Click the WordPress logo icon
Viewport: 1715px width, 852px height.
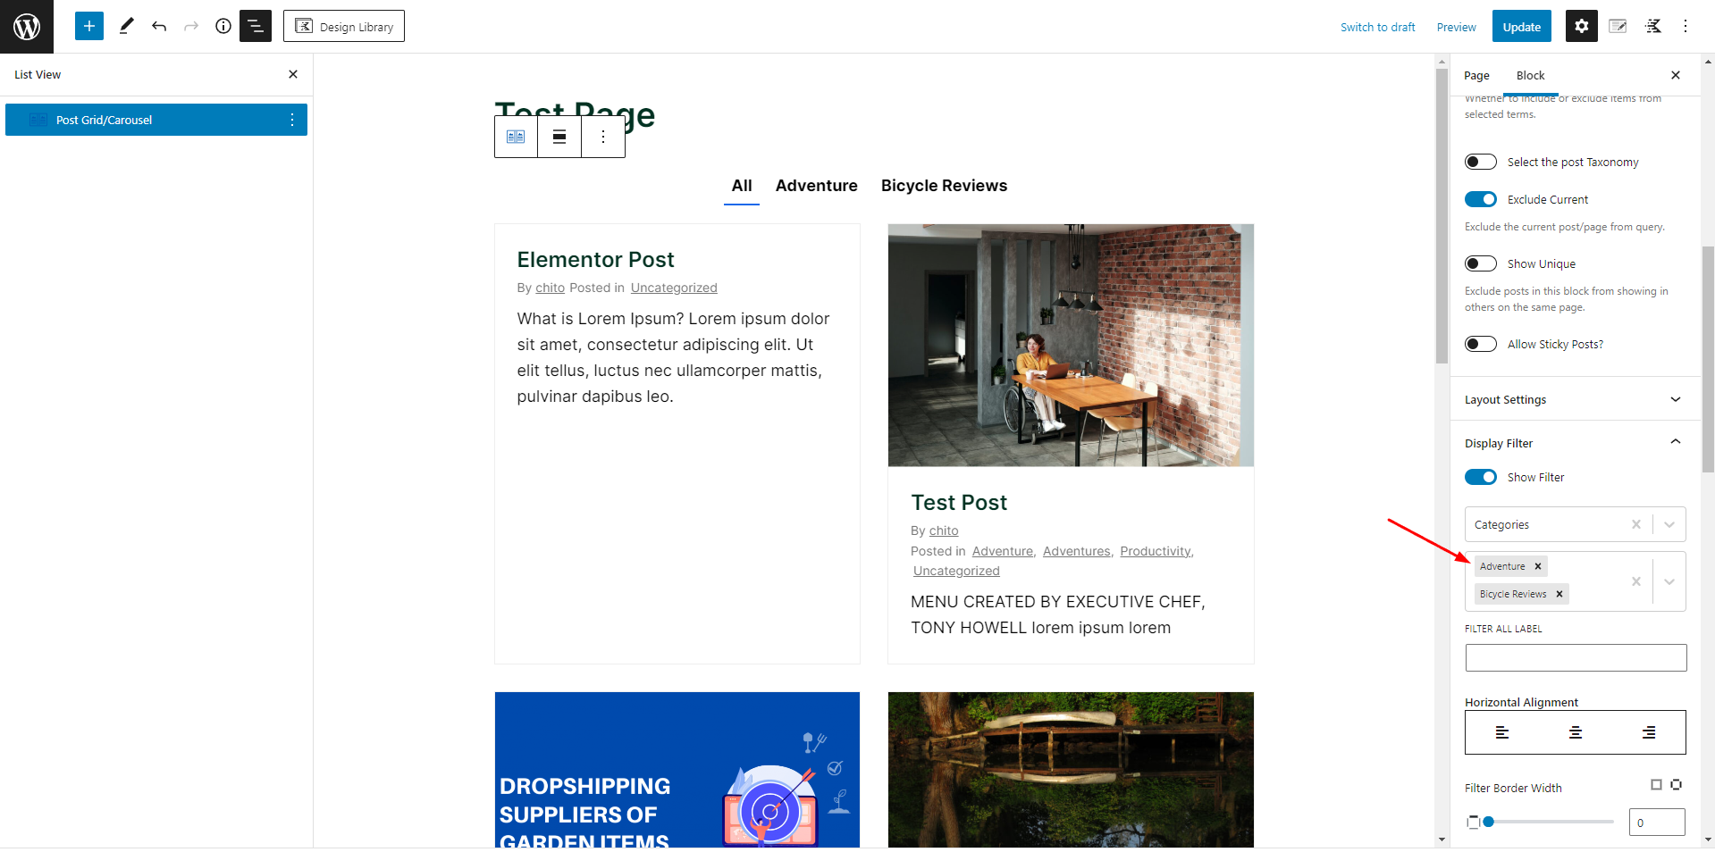coord(27,27)
